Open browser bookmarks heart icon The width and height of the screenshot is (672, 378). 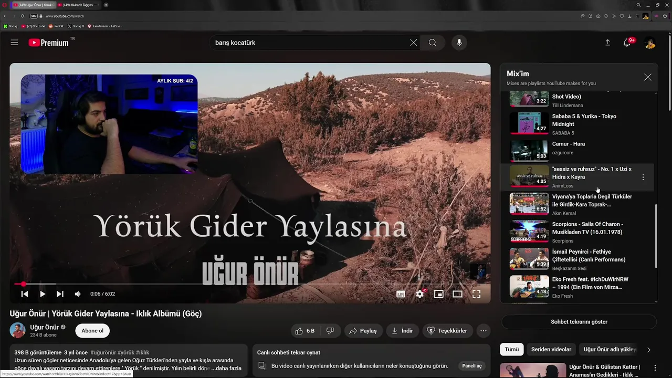point(622,16)
